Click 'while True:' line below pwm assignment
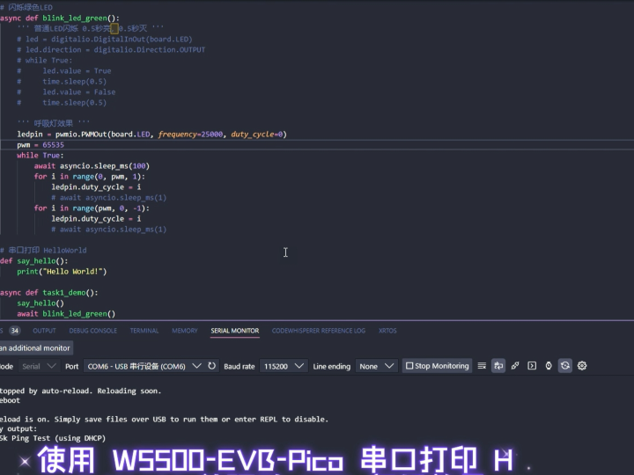Viewport: 634px width, 475px height. [x=40, y=156]
